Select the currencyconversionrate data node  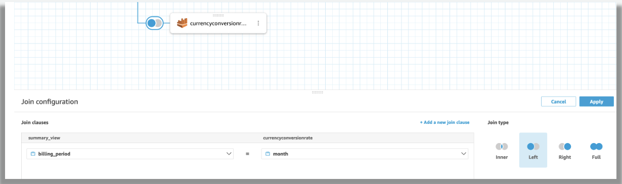click(218, 23)
